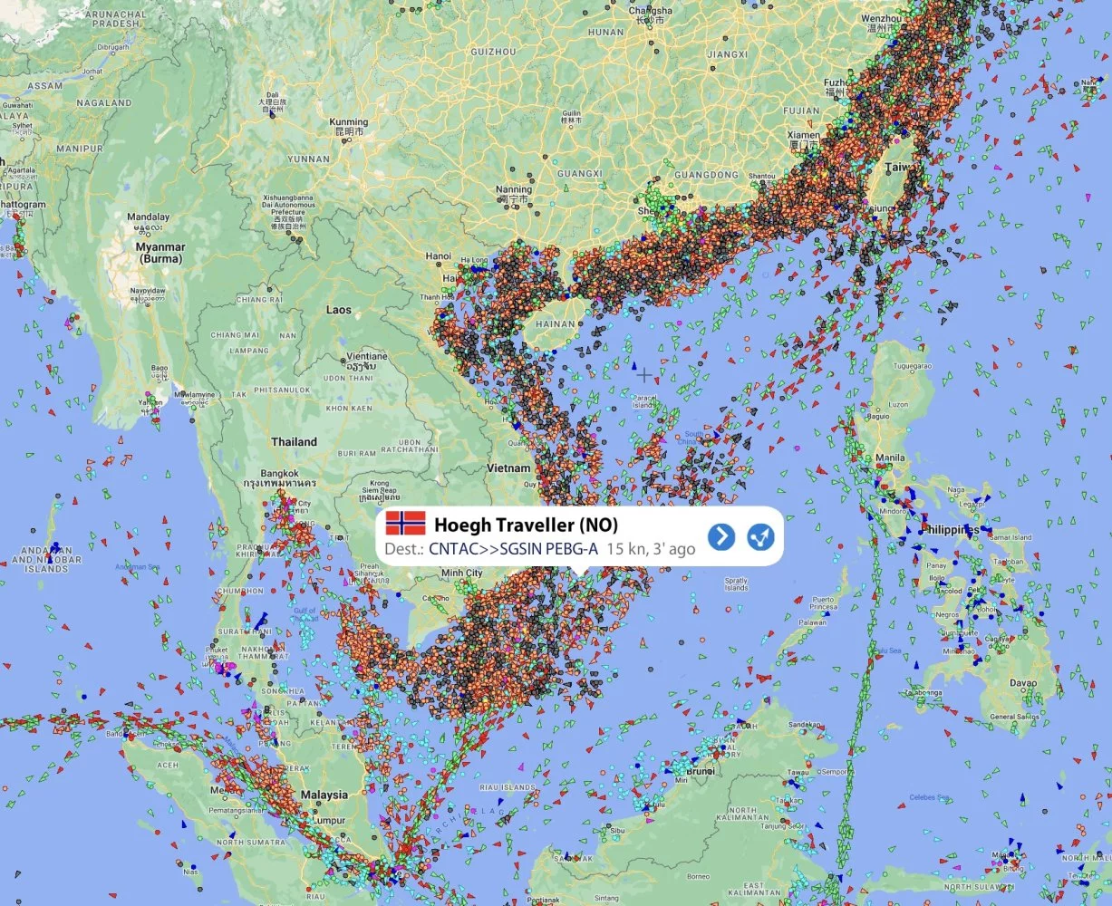Click the Vietnam country label
The width and height of the screenshot is (1112, 906).
pos(508,468)
